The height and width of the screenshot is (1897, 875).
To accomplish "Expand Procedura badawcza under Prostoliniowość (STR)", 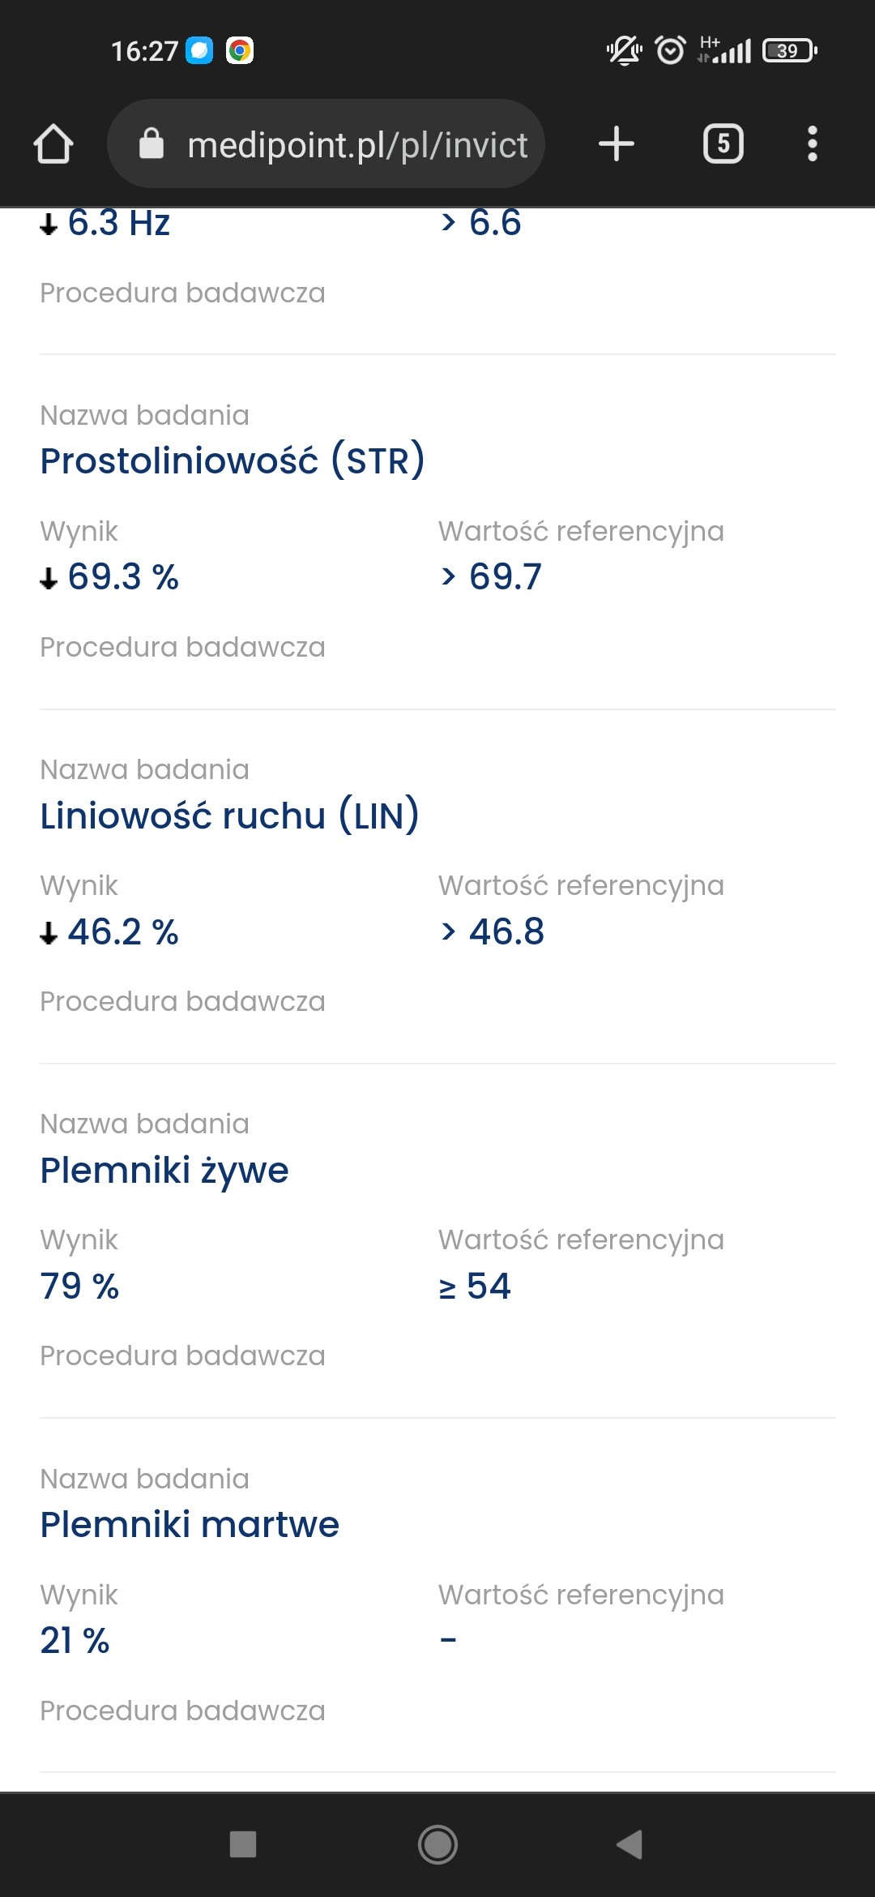I will coord(182,647).
